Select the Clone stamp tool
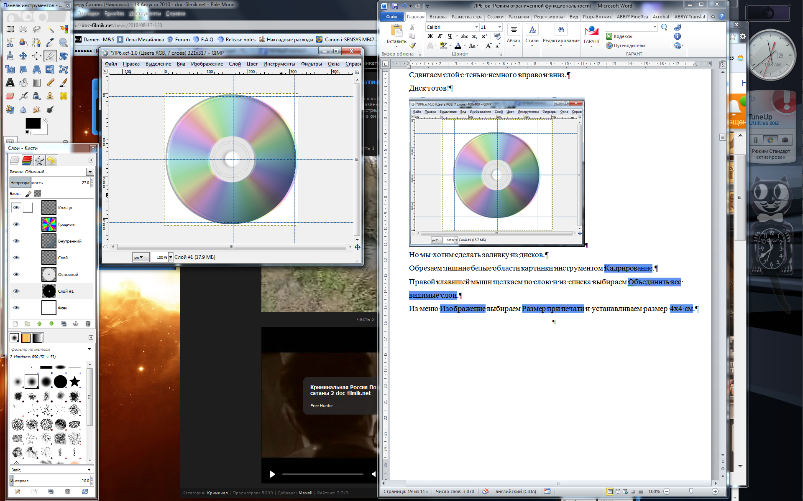This screenshot has height=501, width=803. 50,96
